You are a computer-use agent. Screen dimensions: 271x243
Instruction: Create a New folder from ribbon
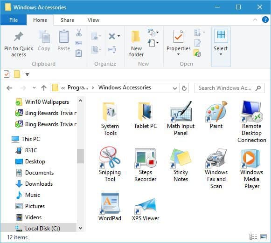(x=136, y=44)
